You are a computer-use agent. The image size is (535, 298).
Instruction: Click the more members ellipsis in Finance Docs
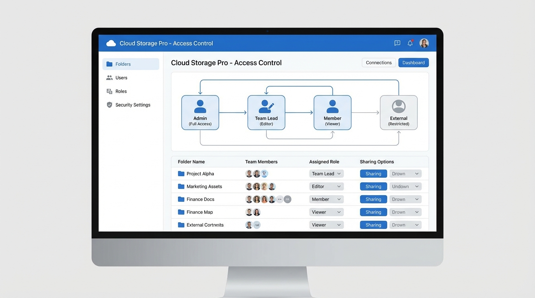[280, 199]
